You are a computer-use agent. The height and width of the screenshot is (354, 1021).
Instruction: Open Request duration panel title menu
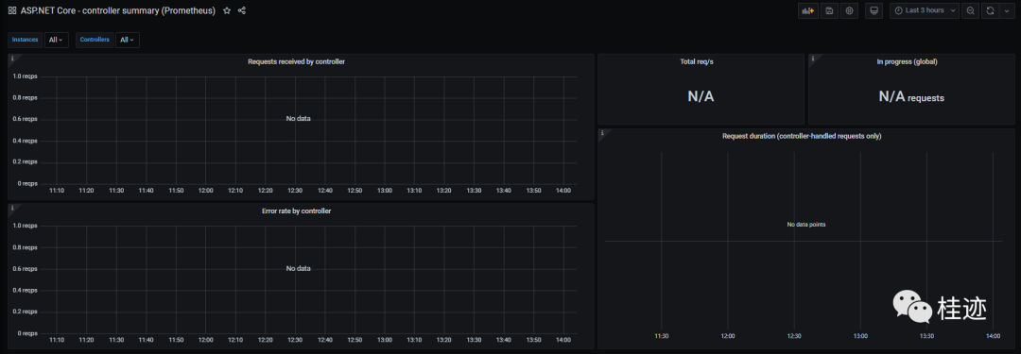pyautogui.click(x=802, y=136)
